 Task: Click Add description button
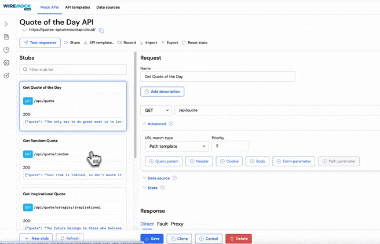(162, 92)
